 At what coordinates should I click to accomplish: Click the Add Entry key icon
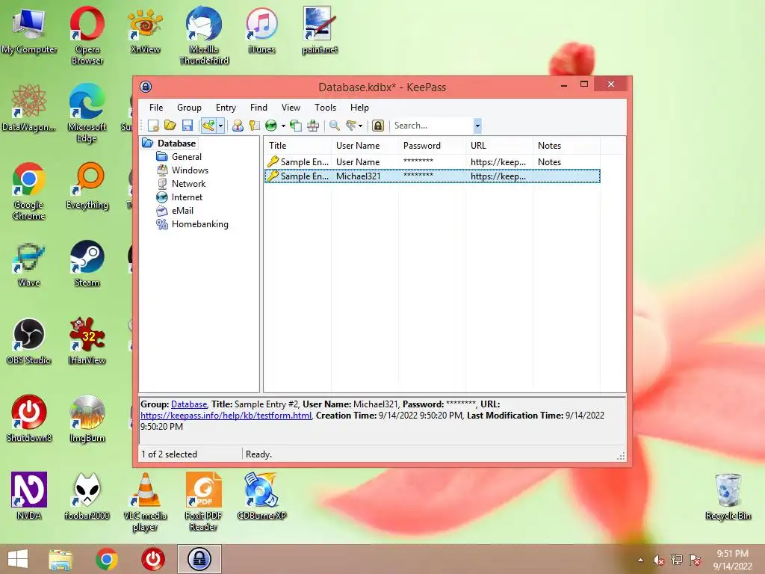pyautogui.click(x=208, y=126)
